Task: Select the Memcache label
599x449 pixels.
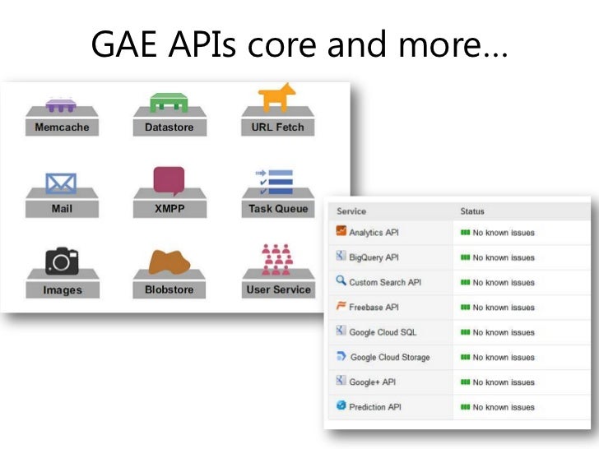Action: 62,127
